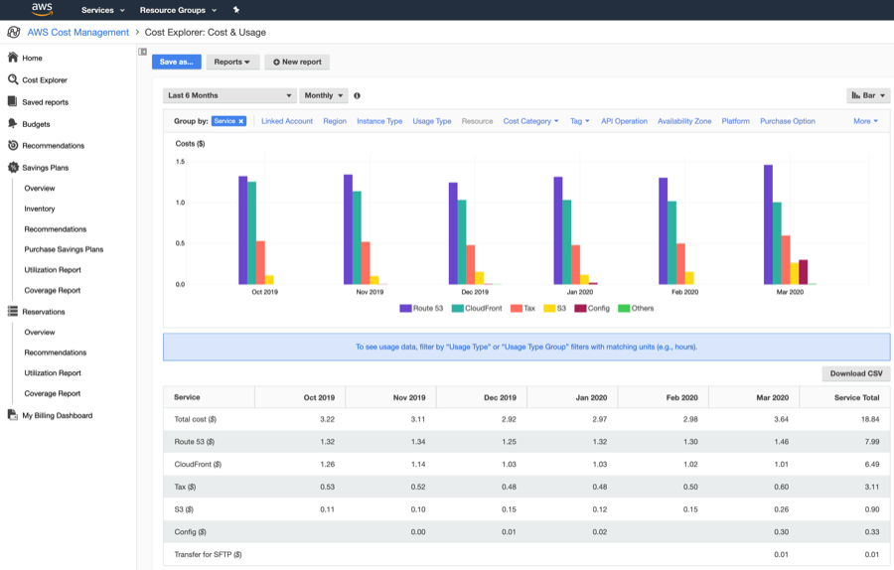
Task: Go to Home in the sidebar
Action: point(32,58)
